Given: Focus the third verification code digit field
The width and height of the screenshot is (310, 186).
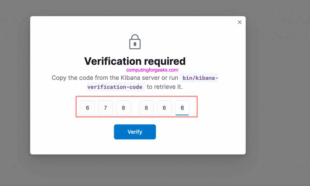Looking at the screenshot, I should [x=124, y=108].
